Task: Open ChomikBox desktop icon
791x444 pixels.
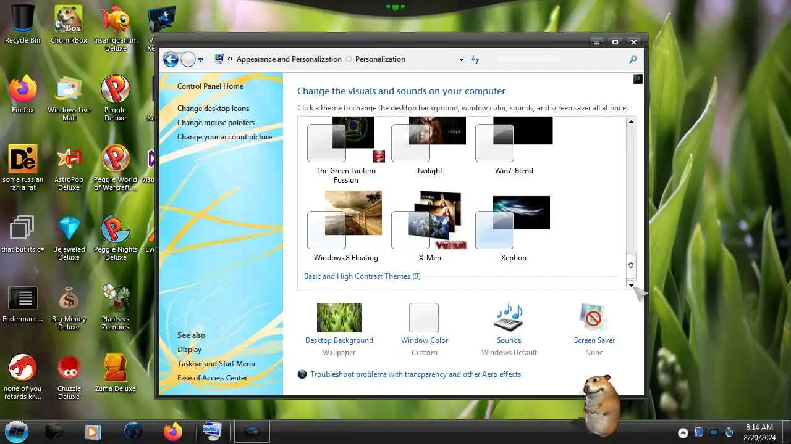Action: (69, 25)
